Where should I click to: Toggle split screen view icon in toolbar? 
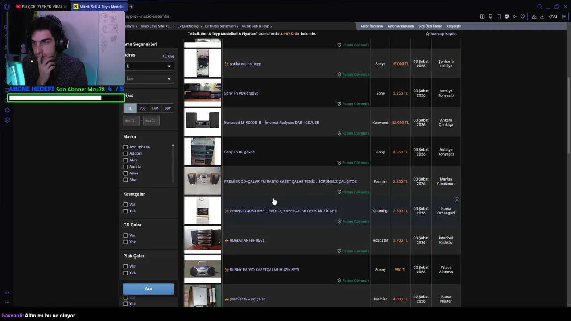click(482, 16)
